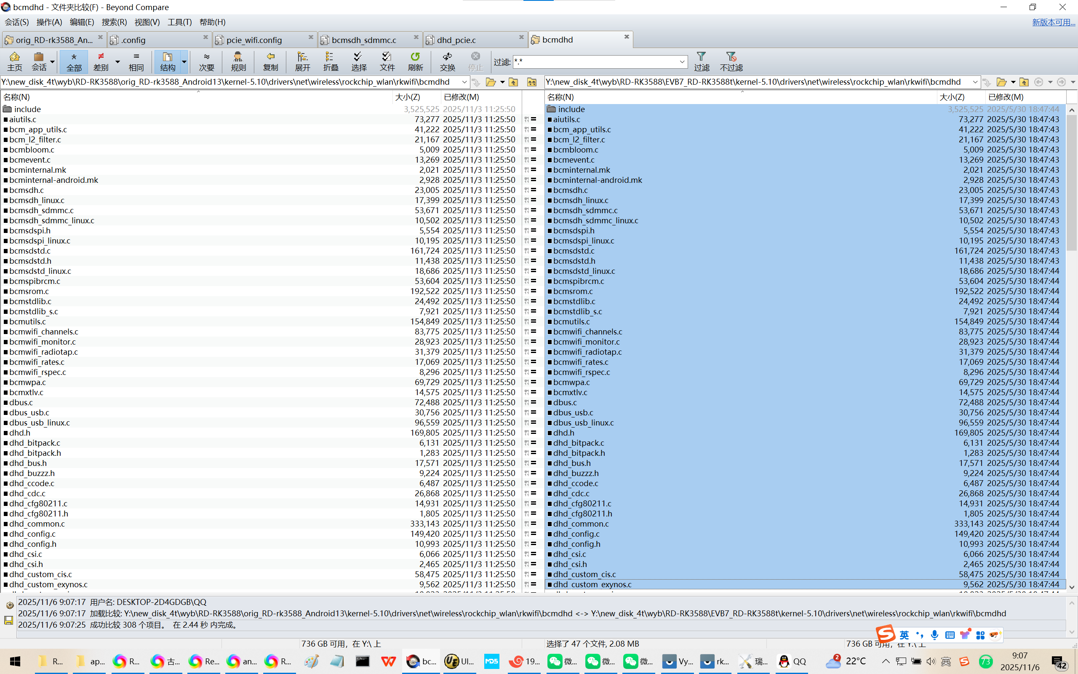This screenshot has height=674, width=1078.
Task: Expand the left folder path history dropdown
Action: pos(464,82)
